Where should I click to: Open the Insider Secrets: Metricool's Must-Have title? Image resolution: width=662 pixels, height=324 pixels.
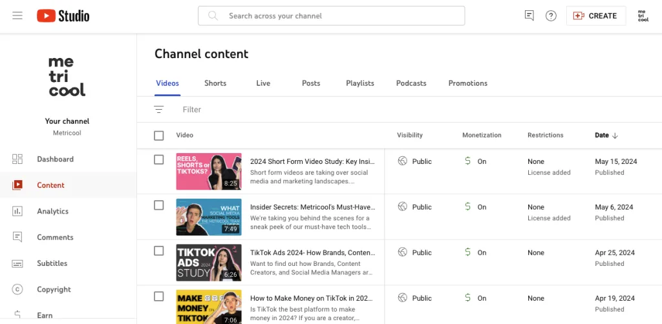tap(312, 207)
